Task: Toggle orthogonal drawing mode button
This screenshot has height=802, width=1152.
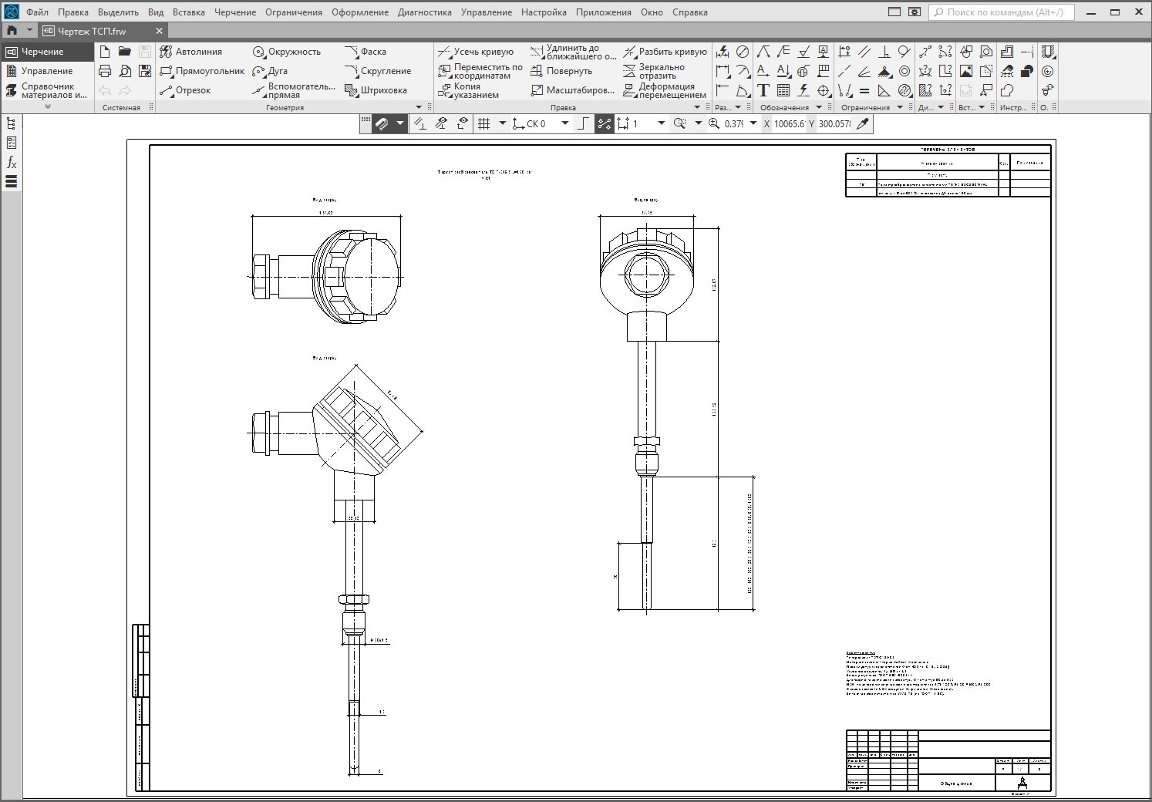Action: point(583,123)
